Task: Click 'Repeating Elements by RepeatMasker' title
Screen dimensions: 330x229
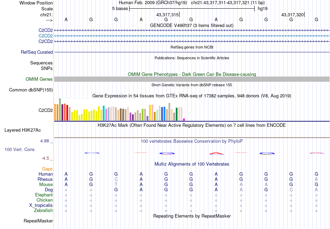Action: tap(192, 216)
